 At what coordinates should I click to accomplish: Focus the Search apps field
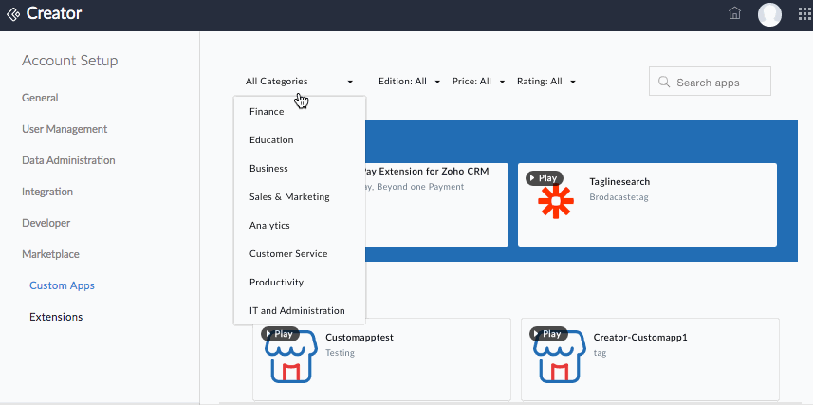tap(710, 82)
